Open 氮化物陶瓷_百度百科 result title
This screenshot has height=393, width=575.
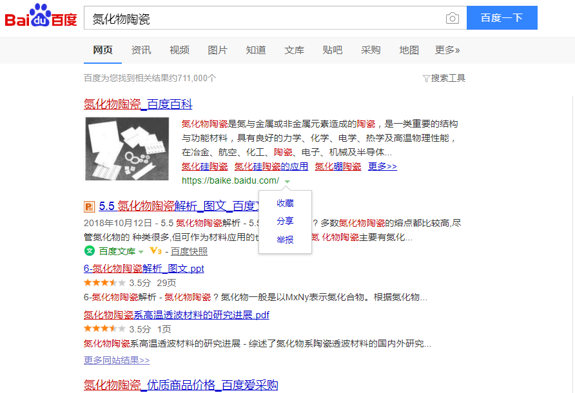click(x=138, y=104)
